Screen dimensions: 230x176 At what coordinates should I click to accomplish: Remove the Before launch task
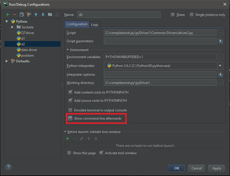pyautogui.click(x=75, y=139)
